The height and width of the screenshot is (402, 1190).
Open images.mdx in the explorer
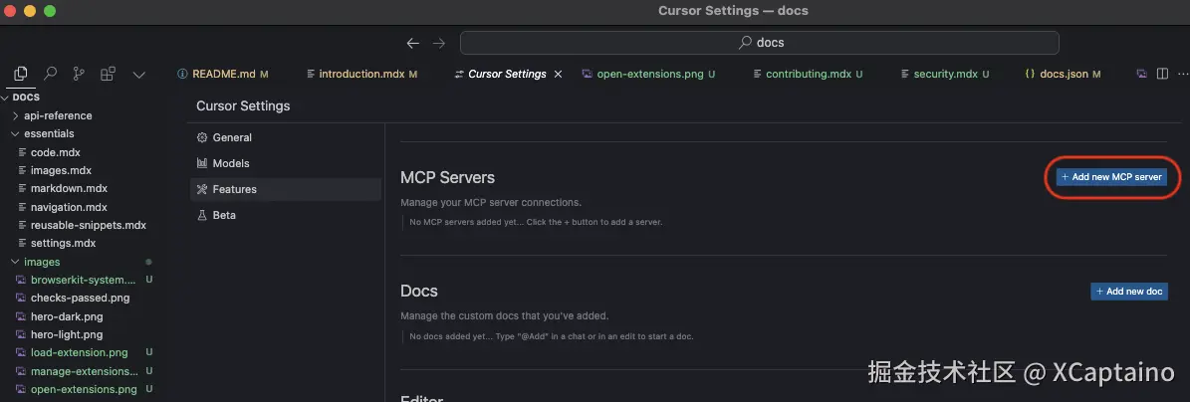point(61,170)
